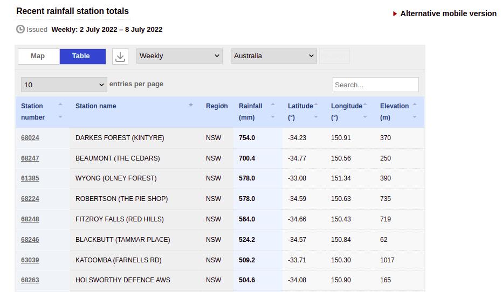Viewport: 502px width, 292px height.
Task: Click the red arrow before Alternative mobile version
Action: [x=395, y=14]
